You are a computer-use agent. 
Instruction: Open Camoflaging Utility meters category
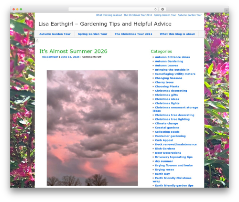[175, 74]
